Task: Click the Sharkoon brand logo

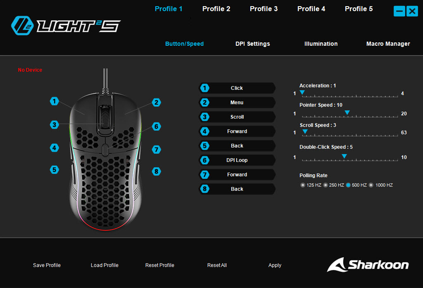Action: 368,265
